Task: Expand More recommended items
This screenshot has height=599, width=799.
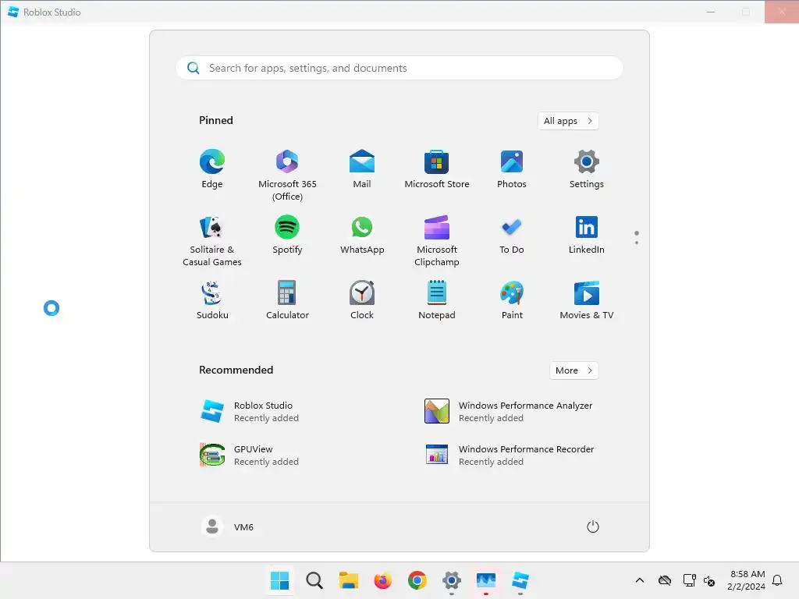Action: 574,370
